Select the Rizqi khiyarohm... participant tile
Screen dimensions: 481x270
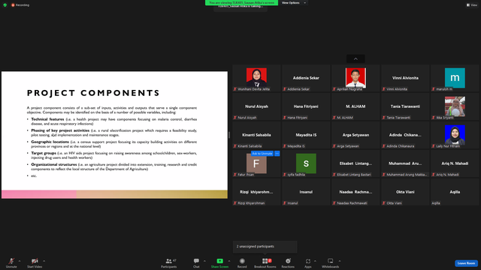point(256,192)
